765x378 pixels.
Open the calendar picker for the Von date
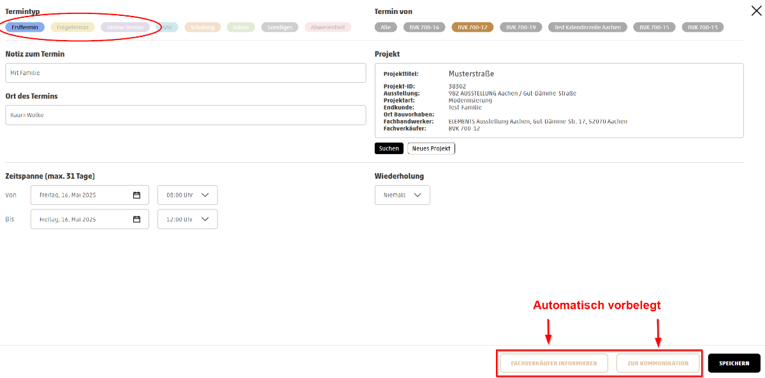(x=136, y=195)
